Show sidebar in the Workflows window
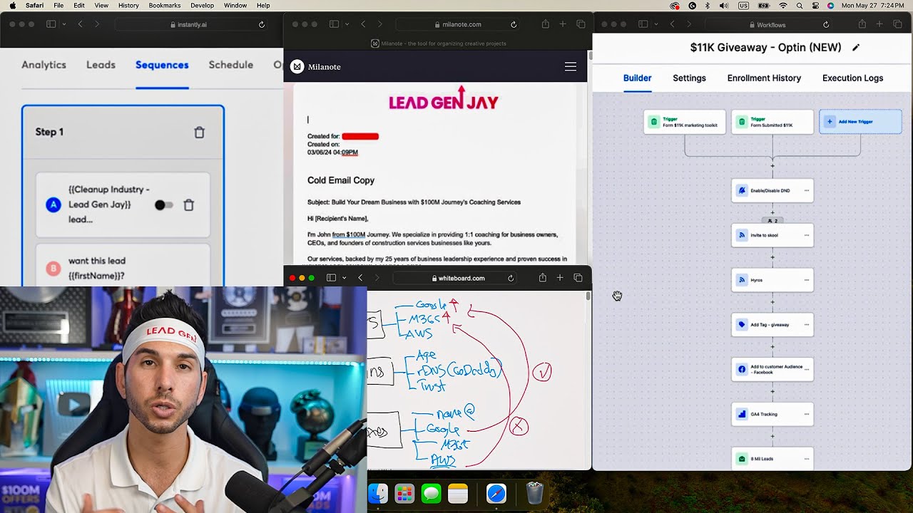 [x=643, y=24]
